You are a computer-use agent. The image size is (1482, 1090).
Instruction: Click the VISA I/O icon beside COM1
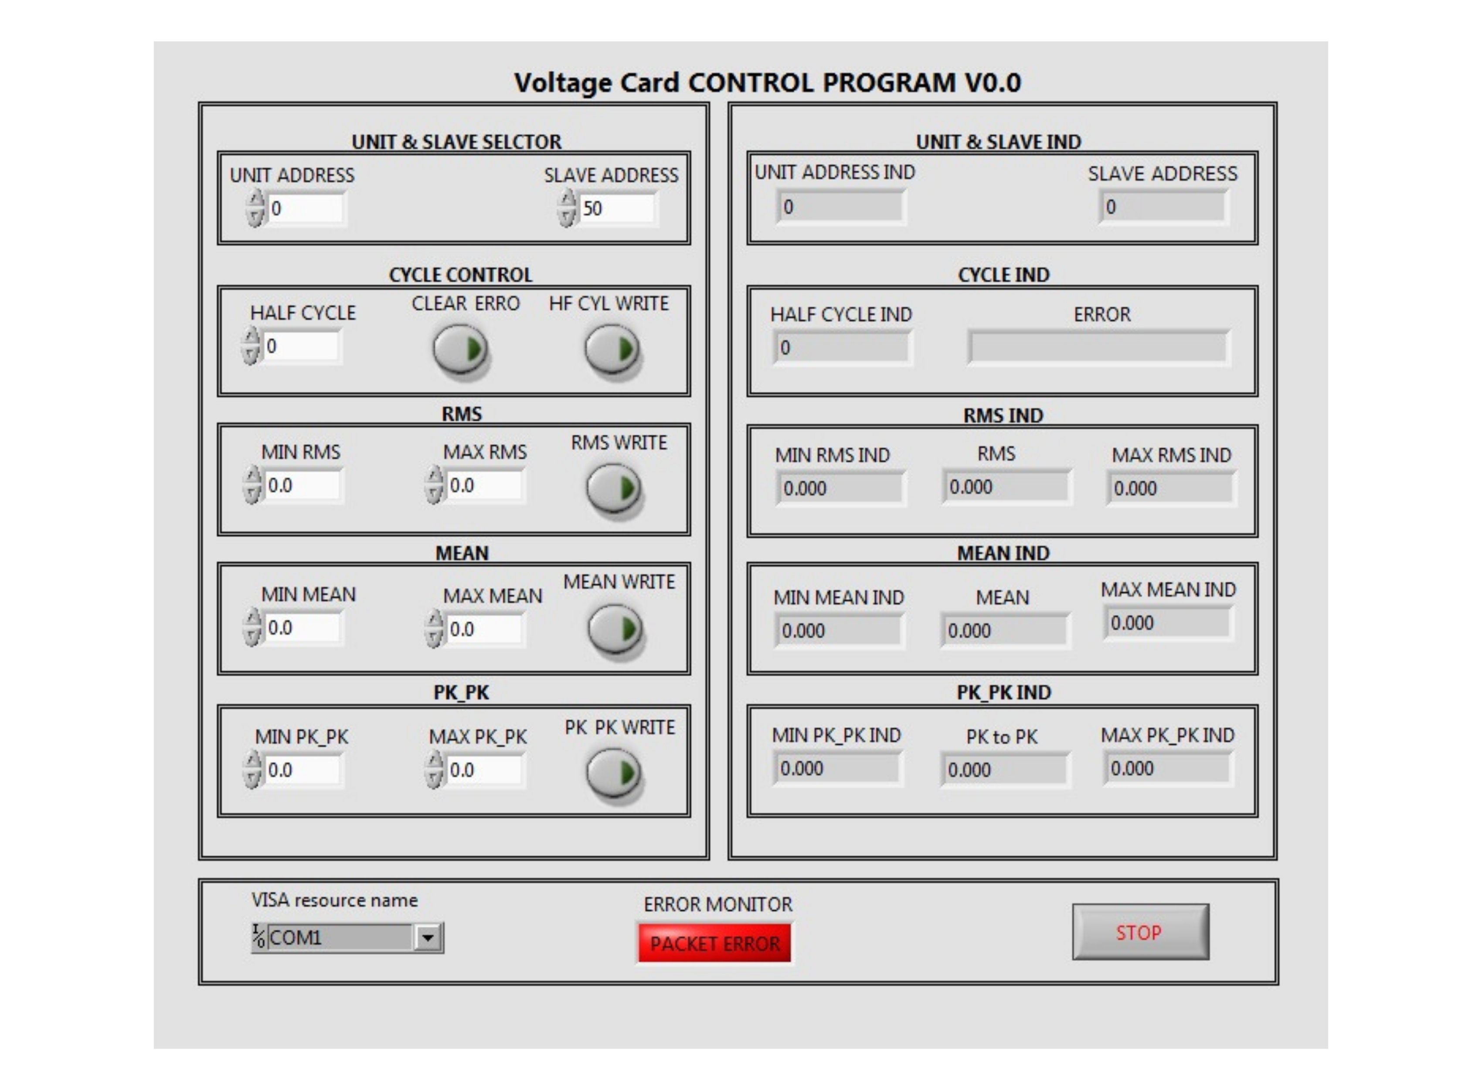click(x=258, y=937)
